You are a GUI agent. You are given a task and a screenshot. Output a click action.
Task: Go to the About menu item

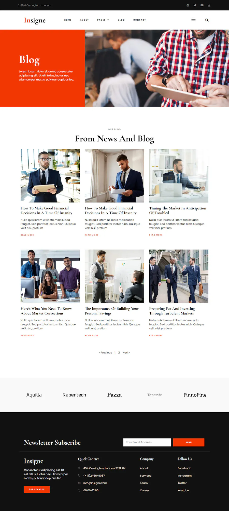(84, 20)
